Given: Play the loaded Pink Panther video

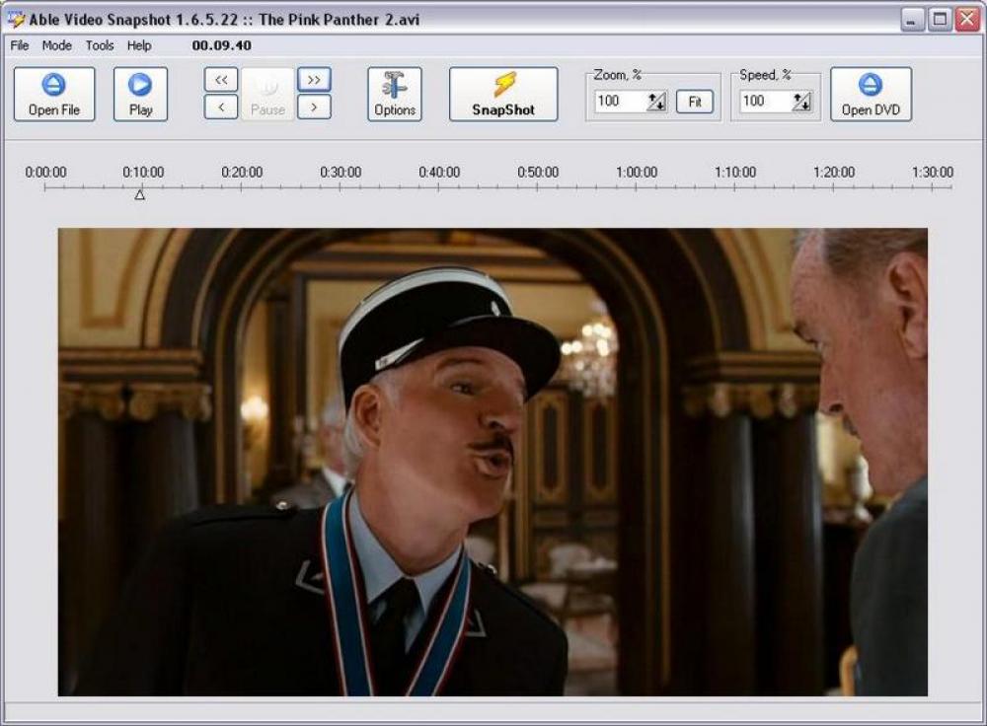Looking at the screenshot, I should 140,93.
